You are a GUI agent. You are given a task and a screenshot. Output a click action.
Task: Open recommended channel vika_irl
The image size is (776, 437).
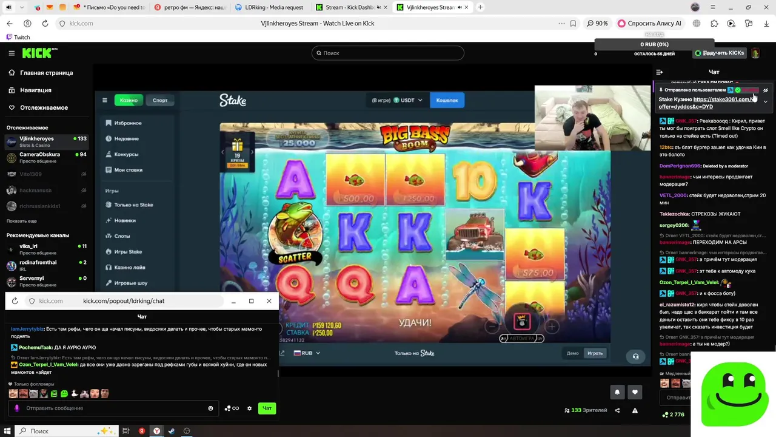pyautogui.click(x=46, y=249)
